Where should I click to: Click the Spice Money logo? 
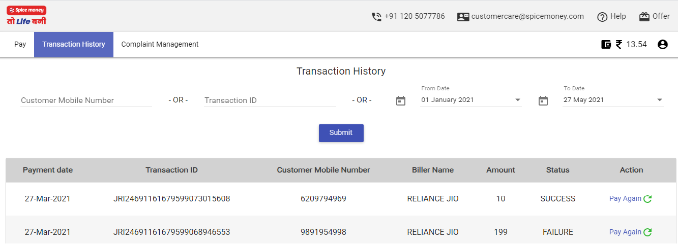tap(26, 15)
